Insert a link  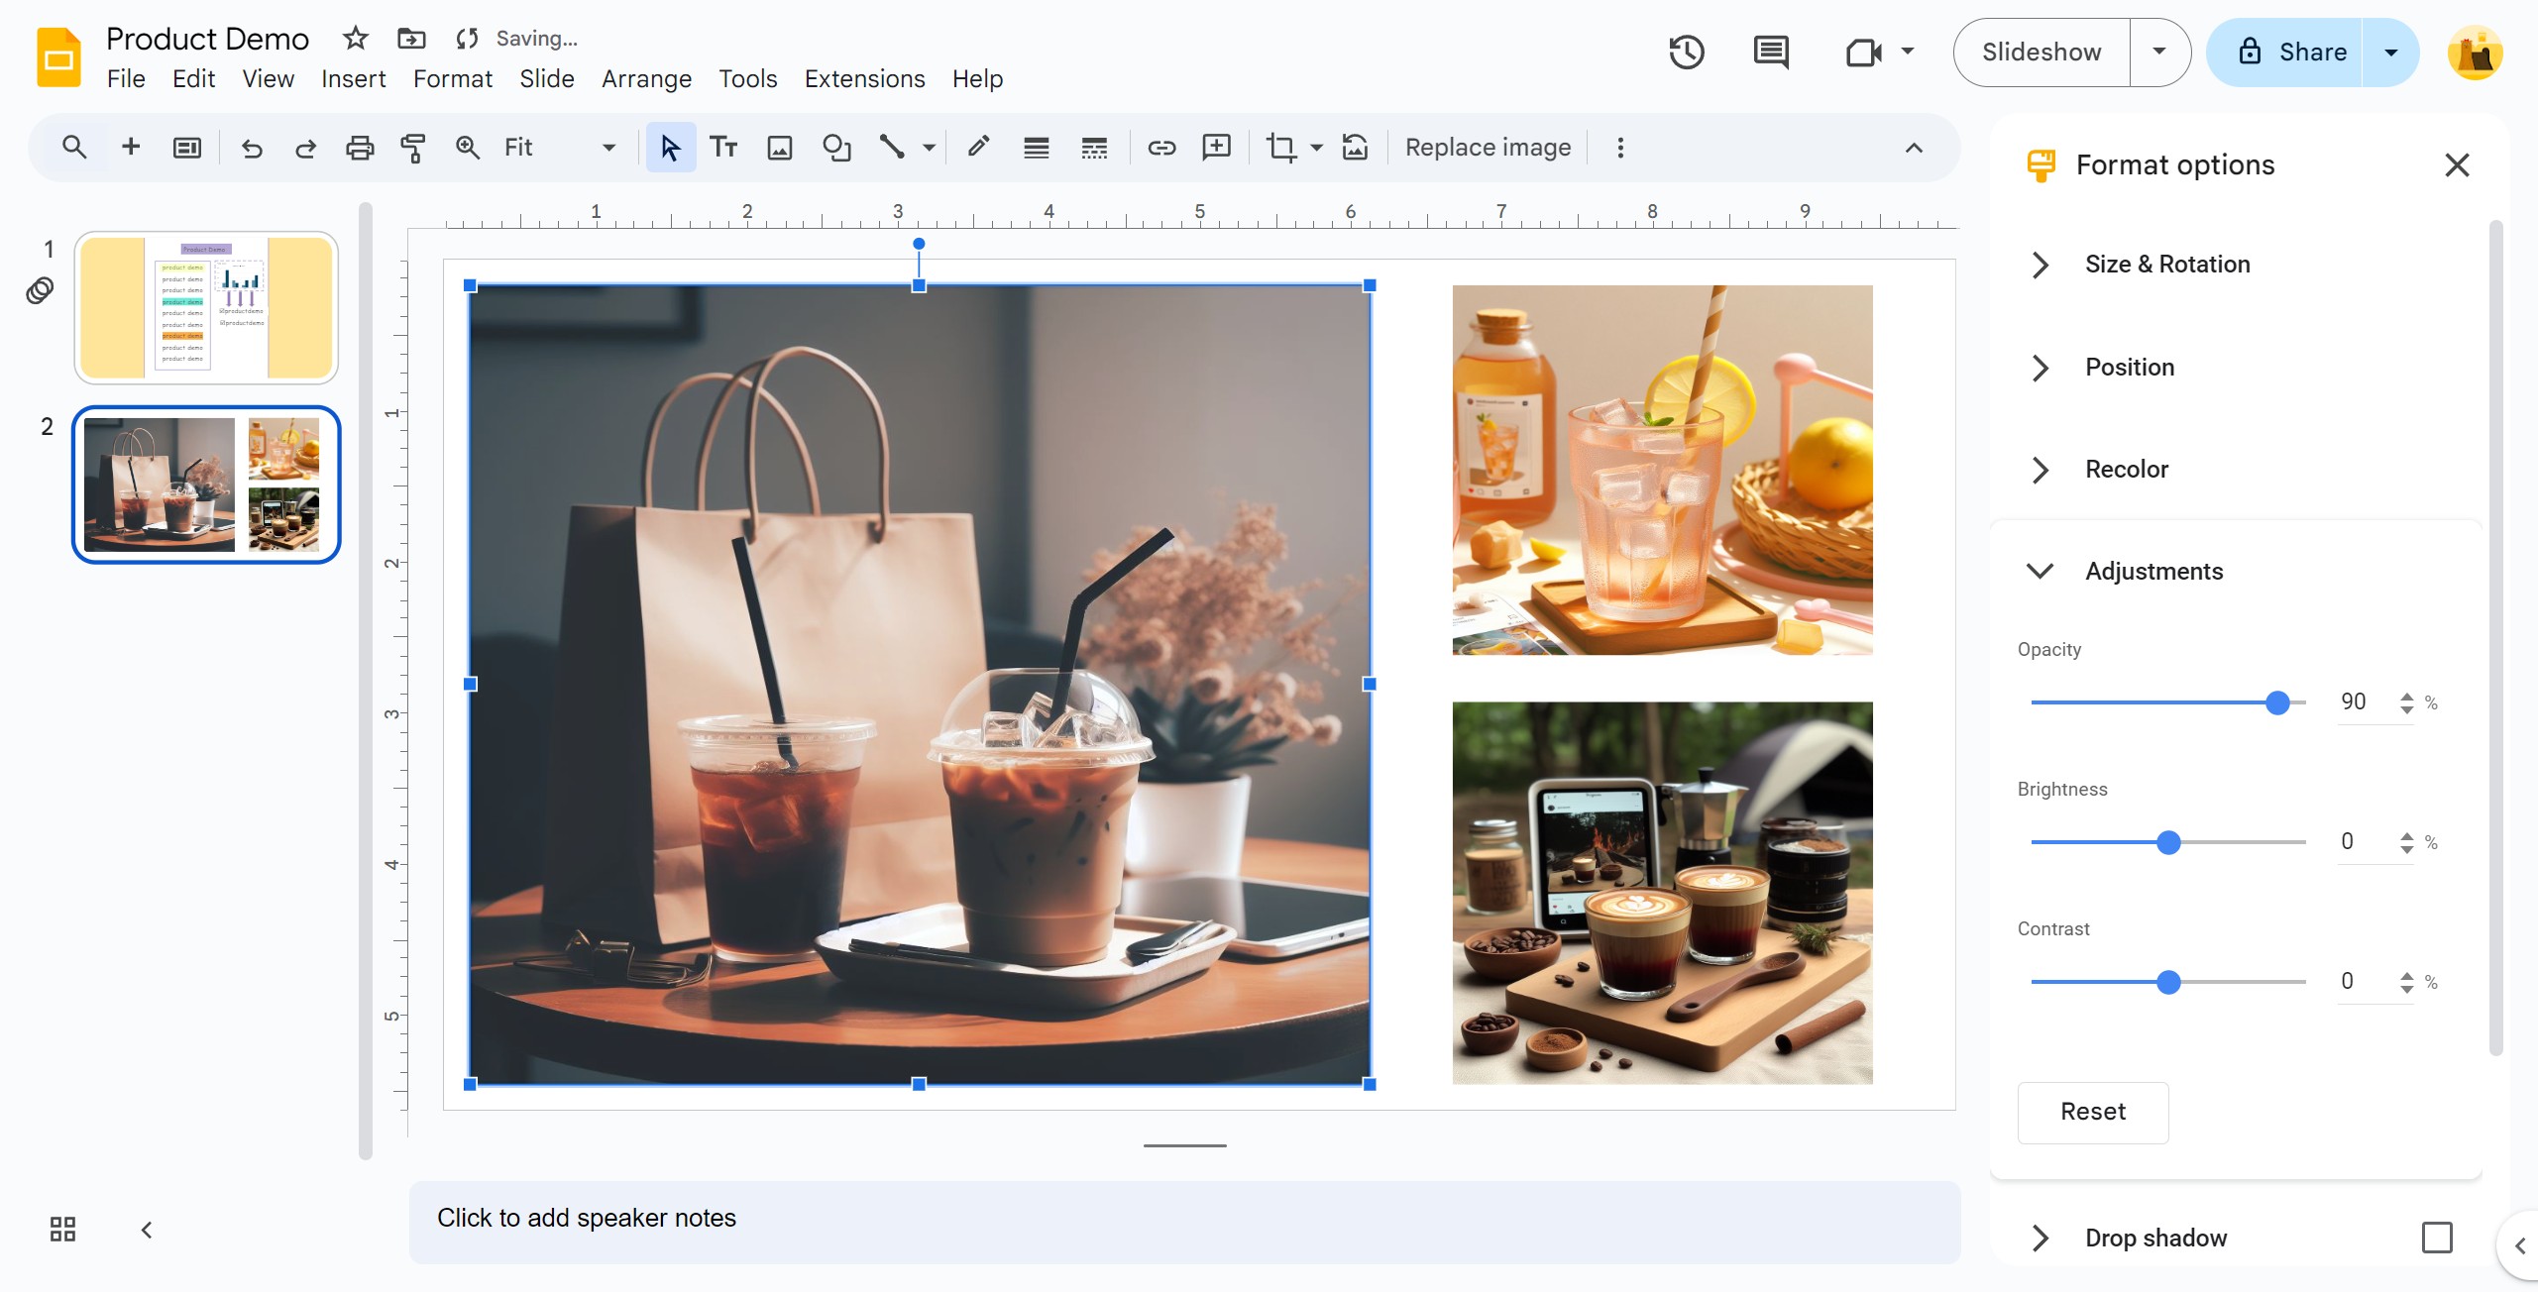pos(1161,148)
